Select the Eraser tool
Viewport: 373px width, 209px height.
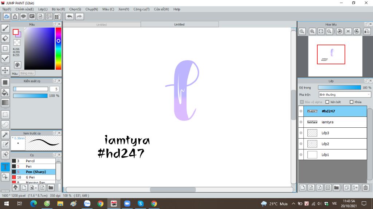pyautogui.click(x=5, y=38)
